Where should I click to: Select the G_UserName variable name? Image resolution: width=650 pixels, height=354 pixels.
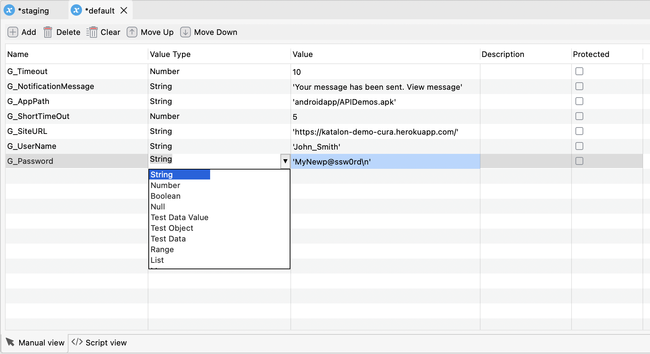(x=32, y=146)
